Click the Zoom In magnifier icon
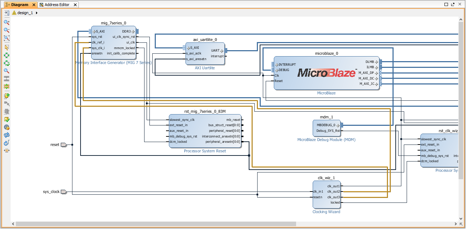This screenshot has height=229, width=466. [x=6, y=22]
